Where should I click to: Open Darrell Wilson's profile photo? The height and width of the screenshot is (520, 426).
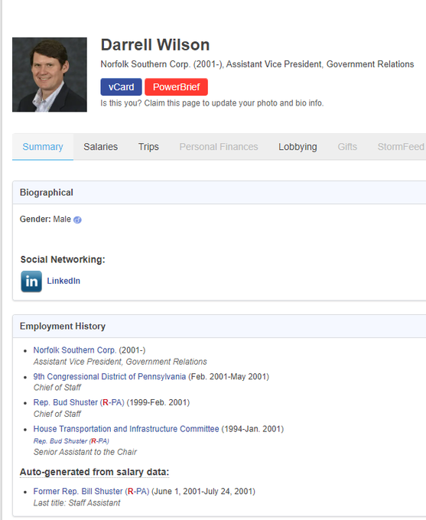[50, 74]
